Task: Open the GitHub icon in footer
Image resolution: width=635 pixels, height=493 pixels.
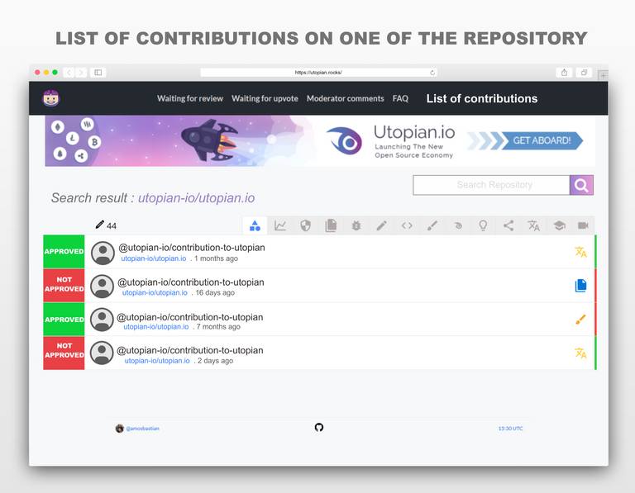Action: click(319, 428)
